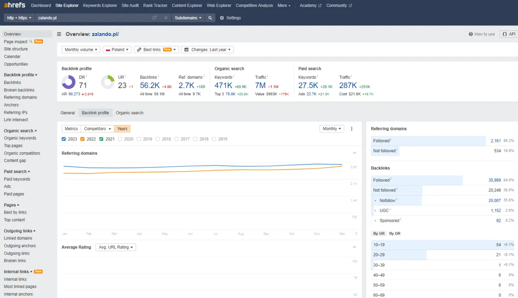Open the hamburger menu beside Overview heading
518x298 pixels.
click(x=59, y=34)
